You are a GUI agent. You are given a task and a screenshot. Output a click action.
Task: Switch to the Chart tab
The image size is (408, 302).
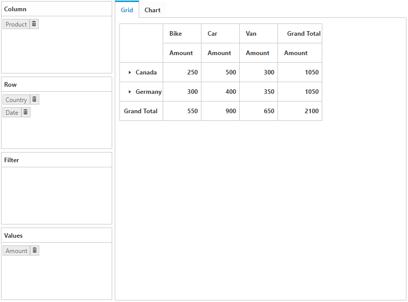[152, 10]
